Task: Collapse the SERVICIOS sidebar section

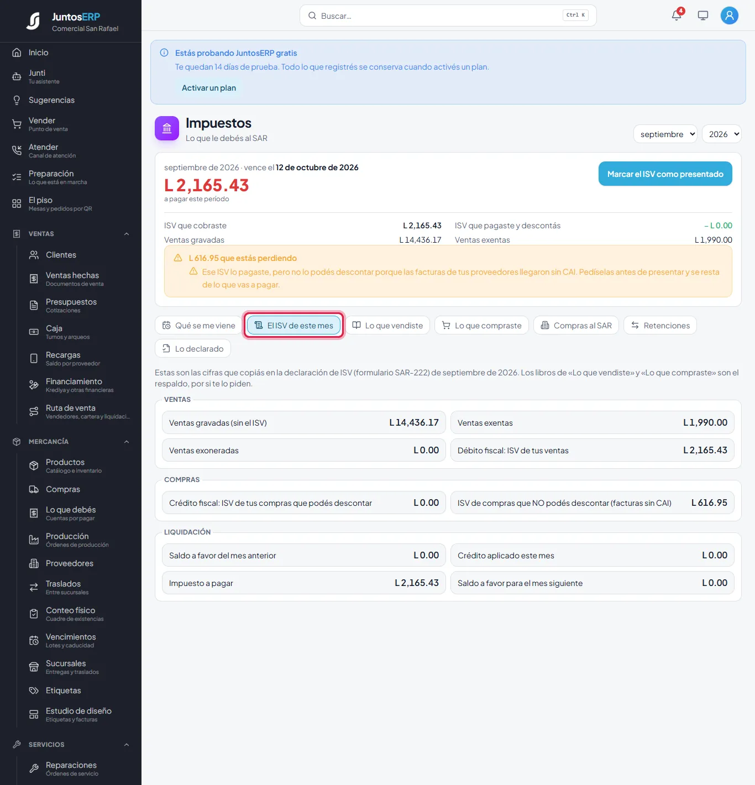Action: coord(127,745)
